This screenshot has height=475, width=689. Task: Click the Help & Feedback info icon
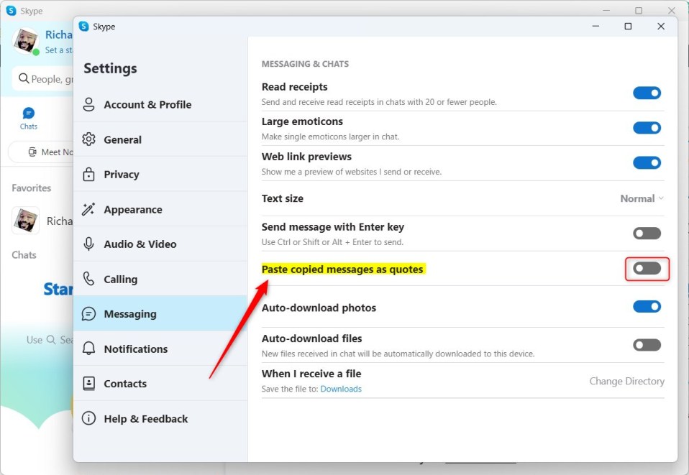(88, 418)
